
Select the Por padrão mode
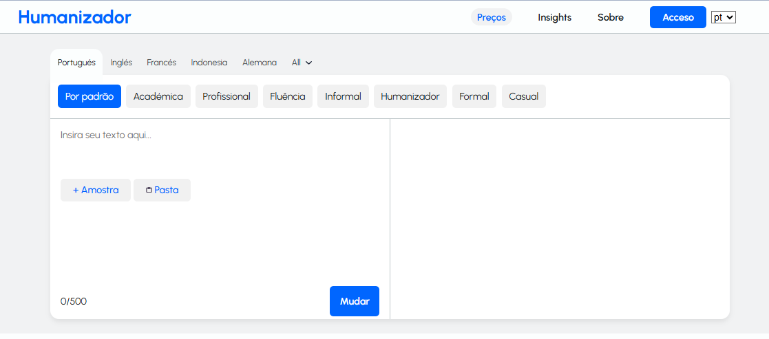[x=89, y=96]
